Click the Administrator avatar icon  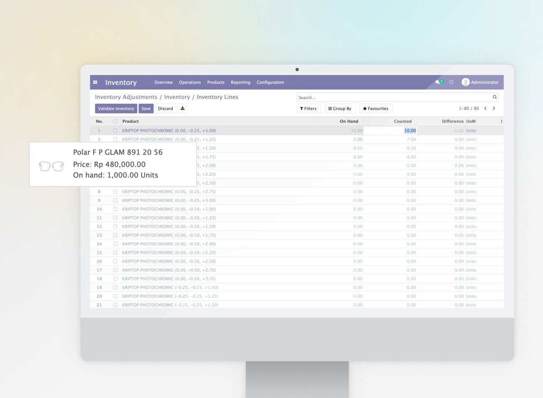pyautogui.click(x=465, y=82)
